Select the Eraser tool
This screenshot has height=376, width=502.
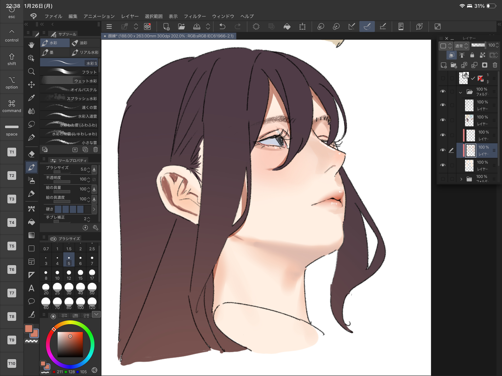point(31,154)
